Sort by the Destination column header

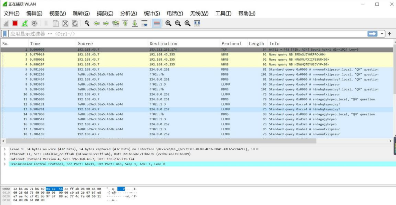click(184, 44)
